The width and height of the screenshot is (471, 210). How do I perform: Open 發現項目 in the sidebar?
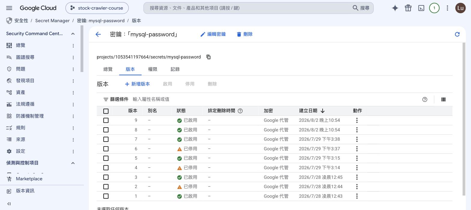tap(25, 81)
